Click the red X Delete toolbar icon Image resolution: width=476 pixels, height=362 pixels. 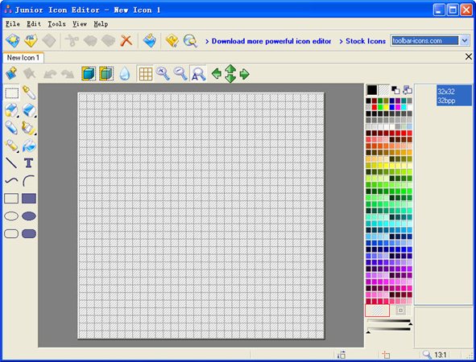(x=126, y=41)
